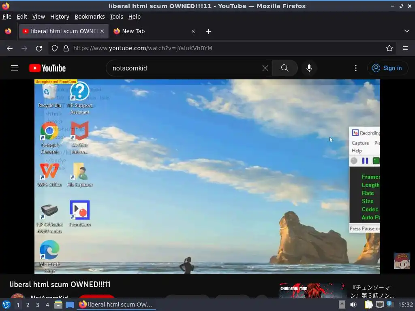The image size is (415, 311).
Task: Open a new browser tab
Action: click(x=208, y=32)
